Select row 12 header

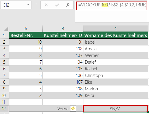tap(5, 109)
